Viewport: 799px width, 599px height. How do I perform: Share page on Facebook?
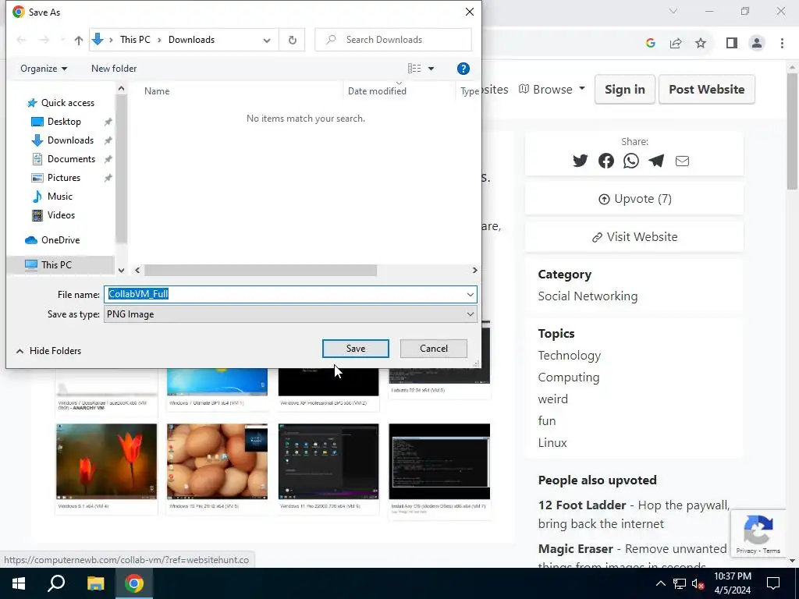pyautogui.click(x=605, y=161)
